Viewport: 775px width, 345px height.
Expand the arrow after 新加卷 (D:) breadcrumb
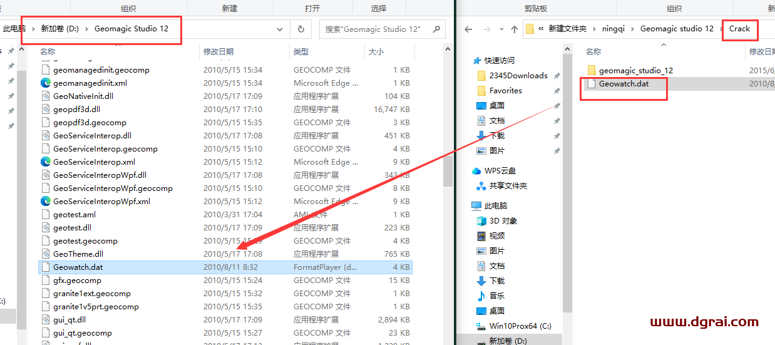87,29
